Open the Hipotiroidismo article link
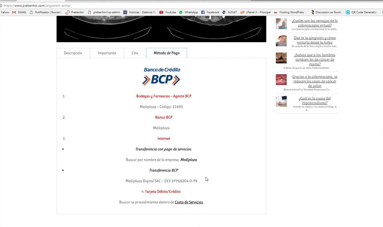The image size is (383, 227). tap(315, 100)
